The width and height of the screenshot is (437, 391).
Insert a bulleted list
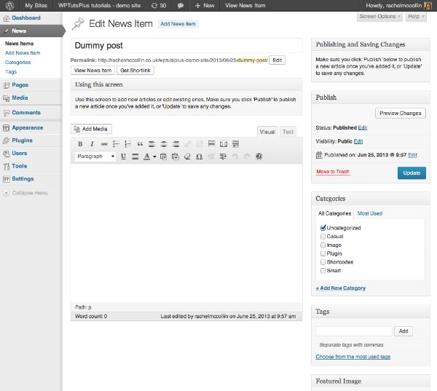116,144
